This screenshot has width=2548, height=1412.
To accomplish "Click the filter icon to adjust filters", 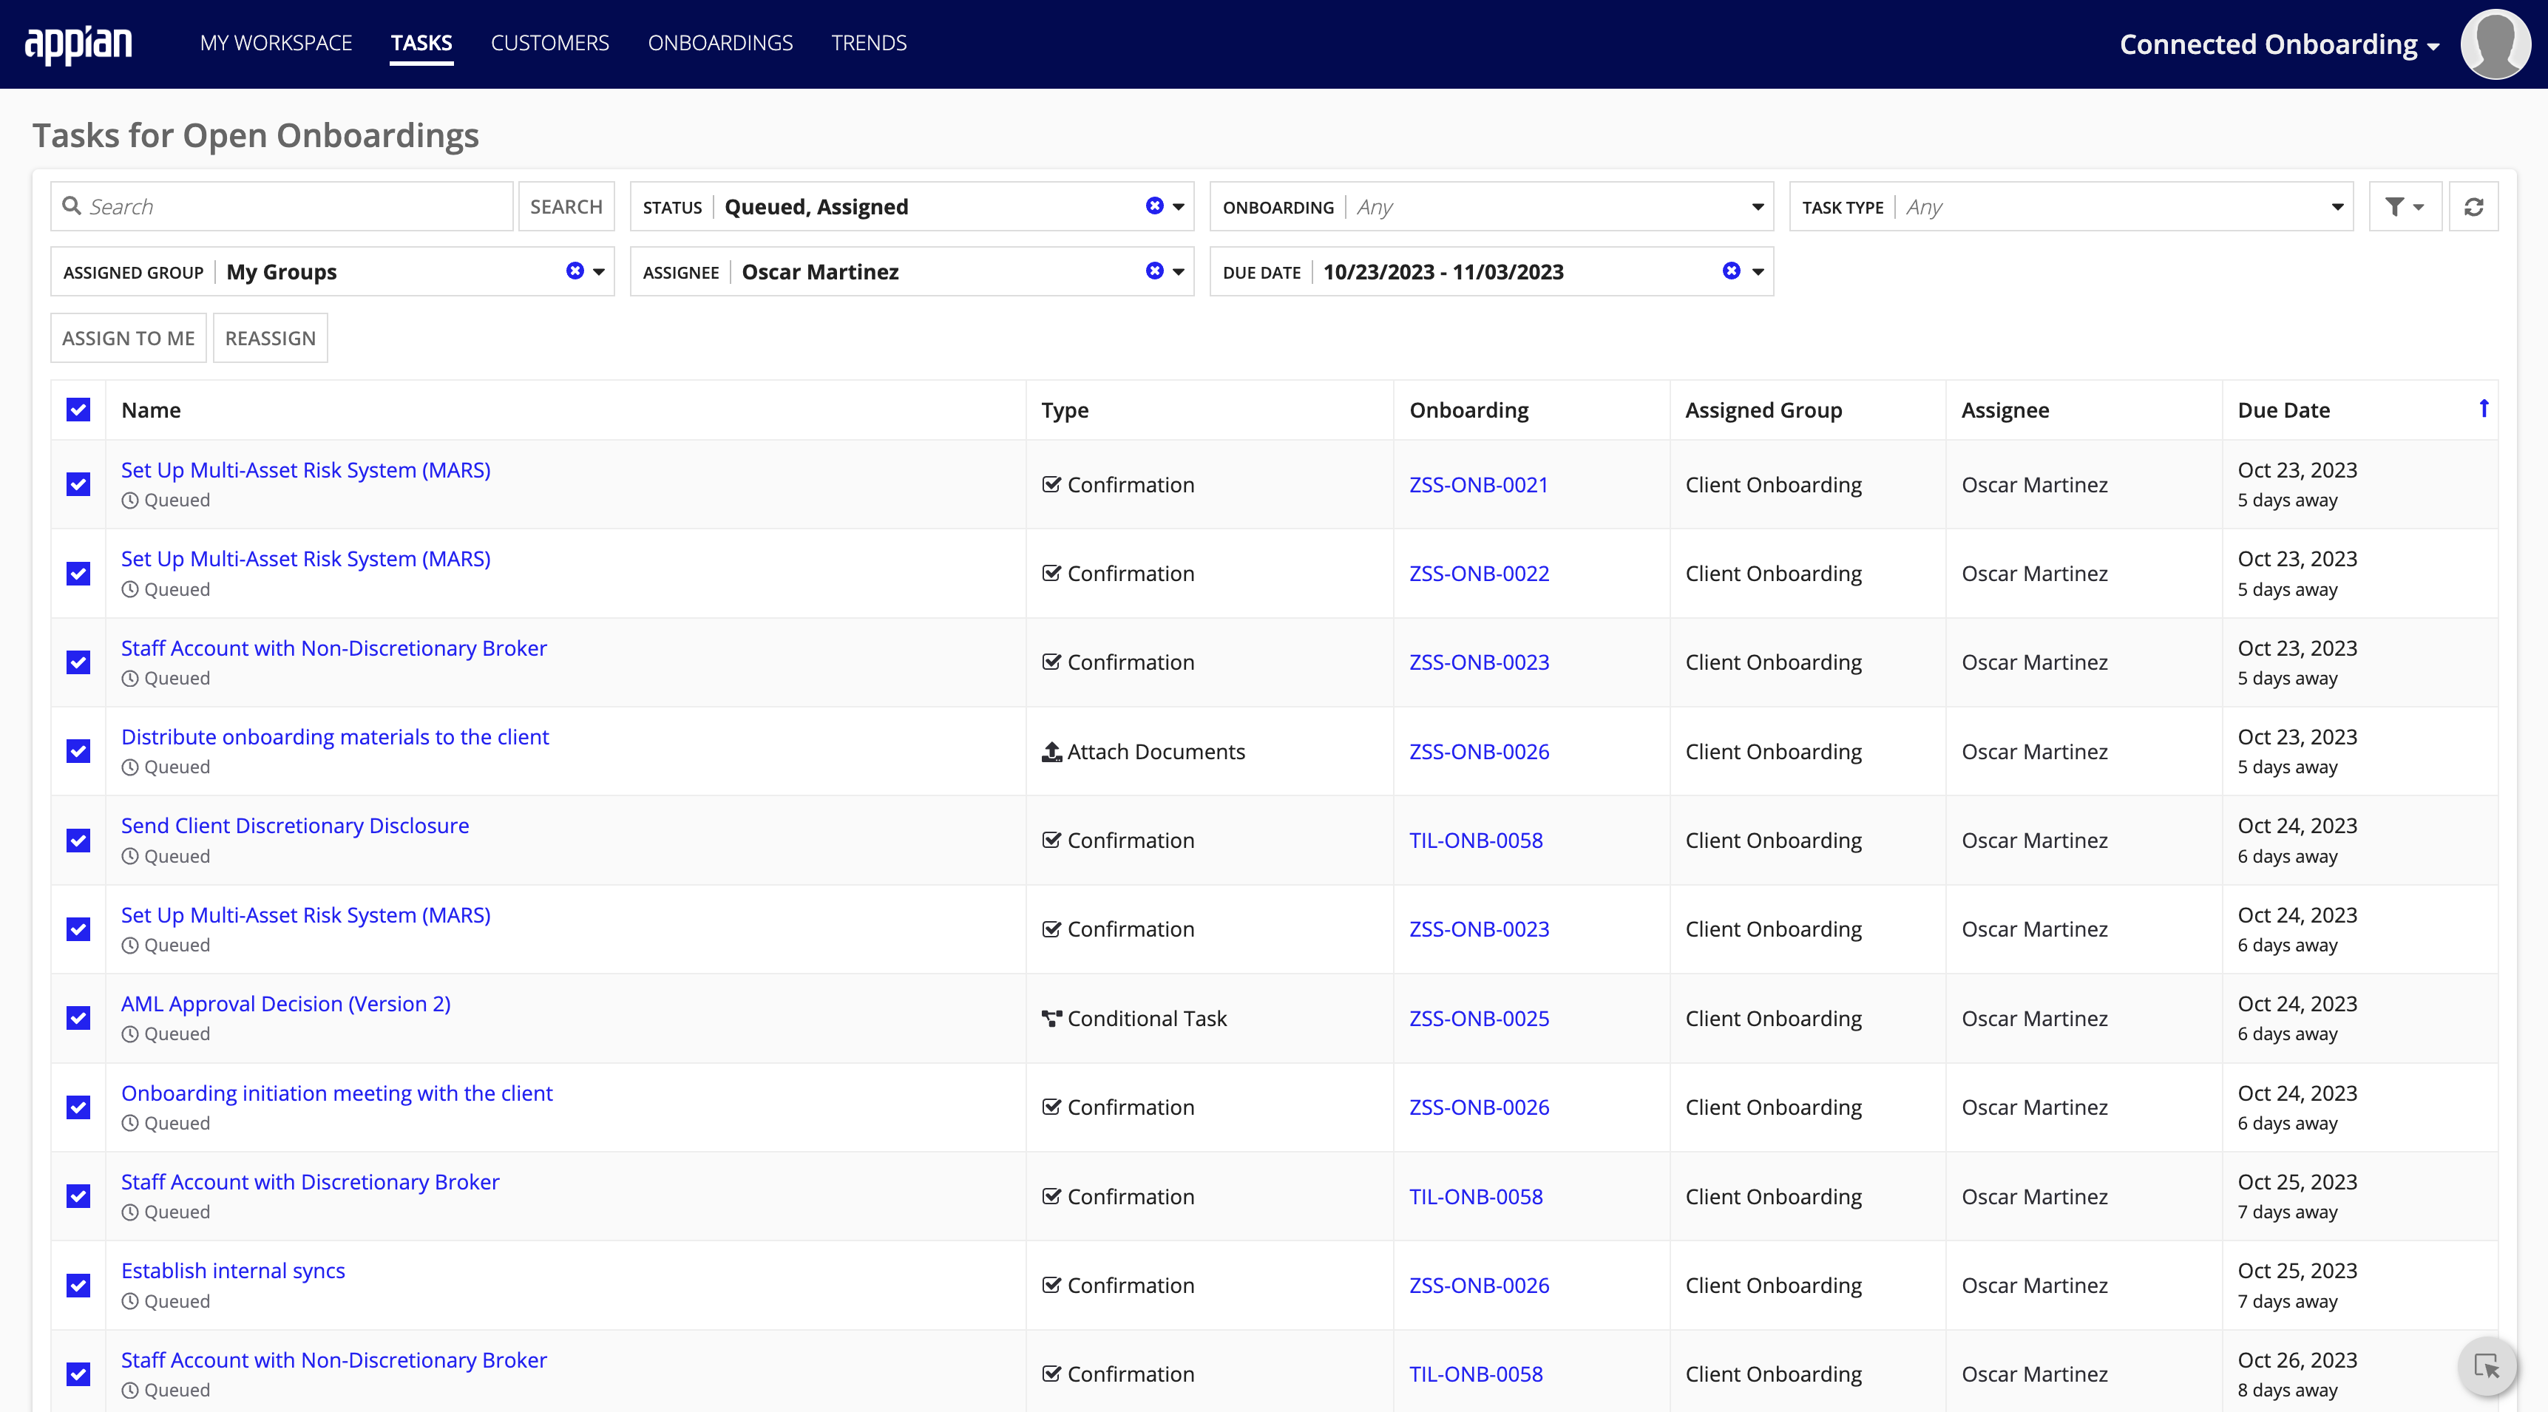I will 2405,206.
